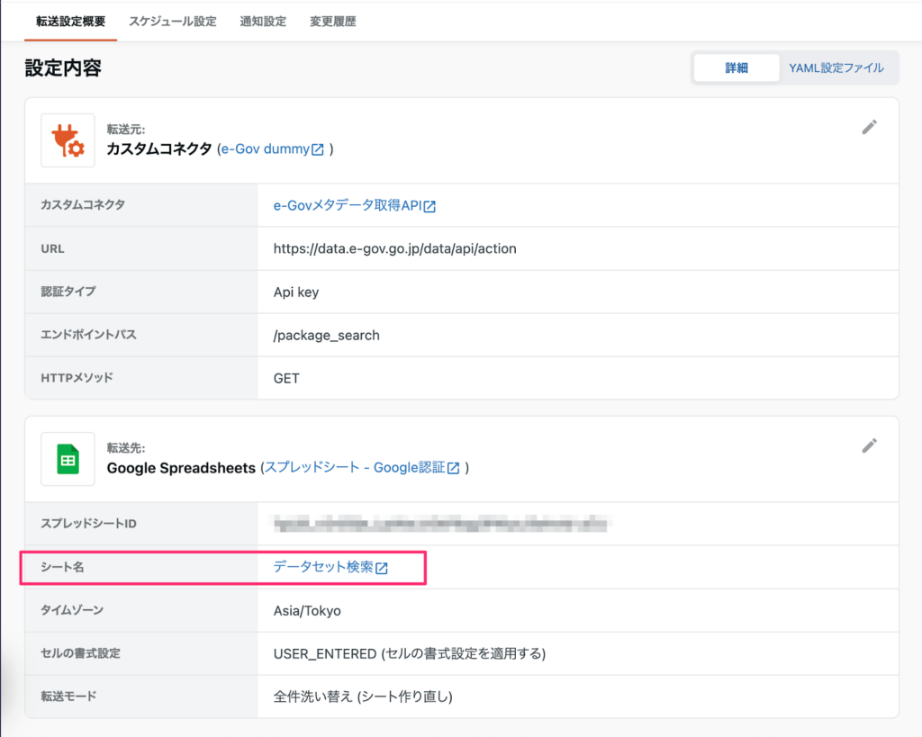Click the blurred spreadsheet ID value
The width and height of the screenshot is (922, 737).
tap(439, 523)
